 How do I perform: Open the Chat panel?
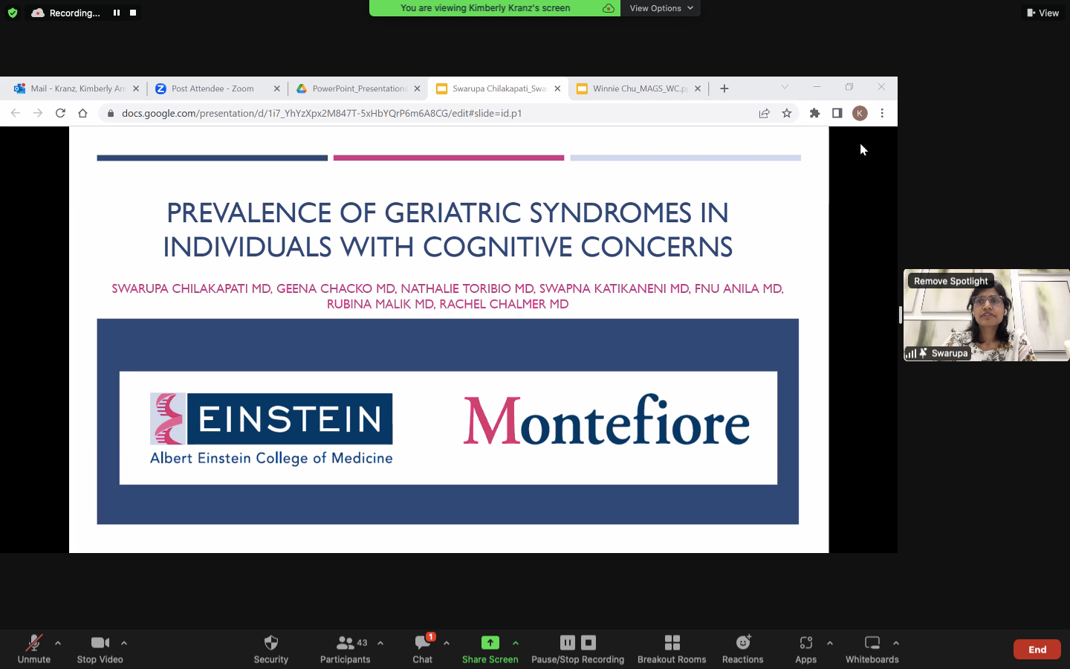pos(423,649)
